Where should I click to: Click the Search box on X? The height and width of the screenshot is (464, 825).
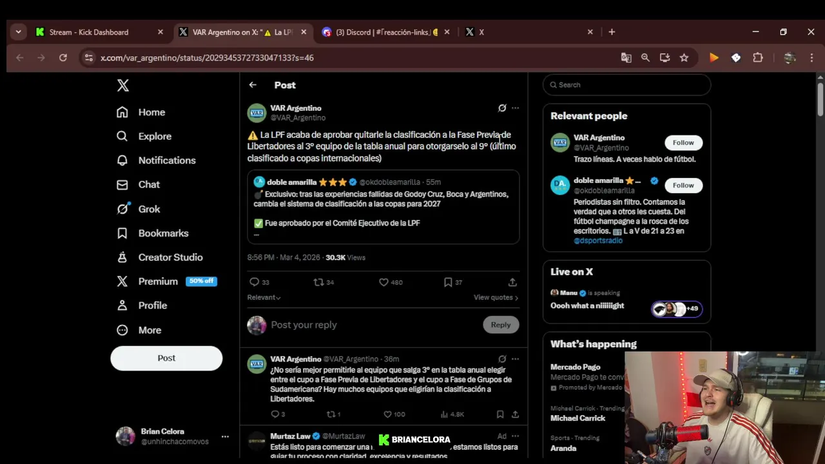pyautogui.click(x=626, y=84)
